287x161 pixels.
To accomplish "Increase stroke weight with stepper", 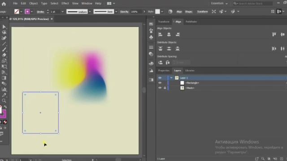I will [48, 11].
